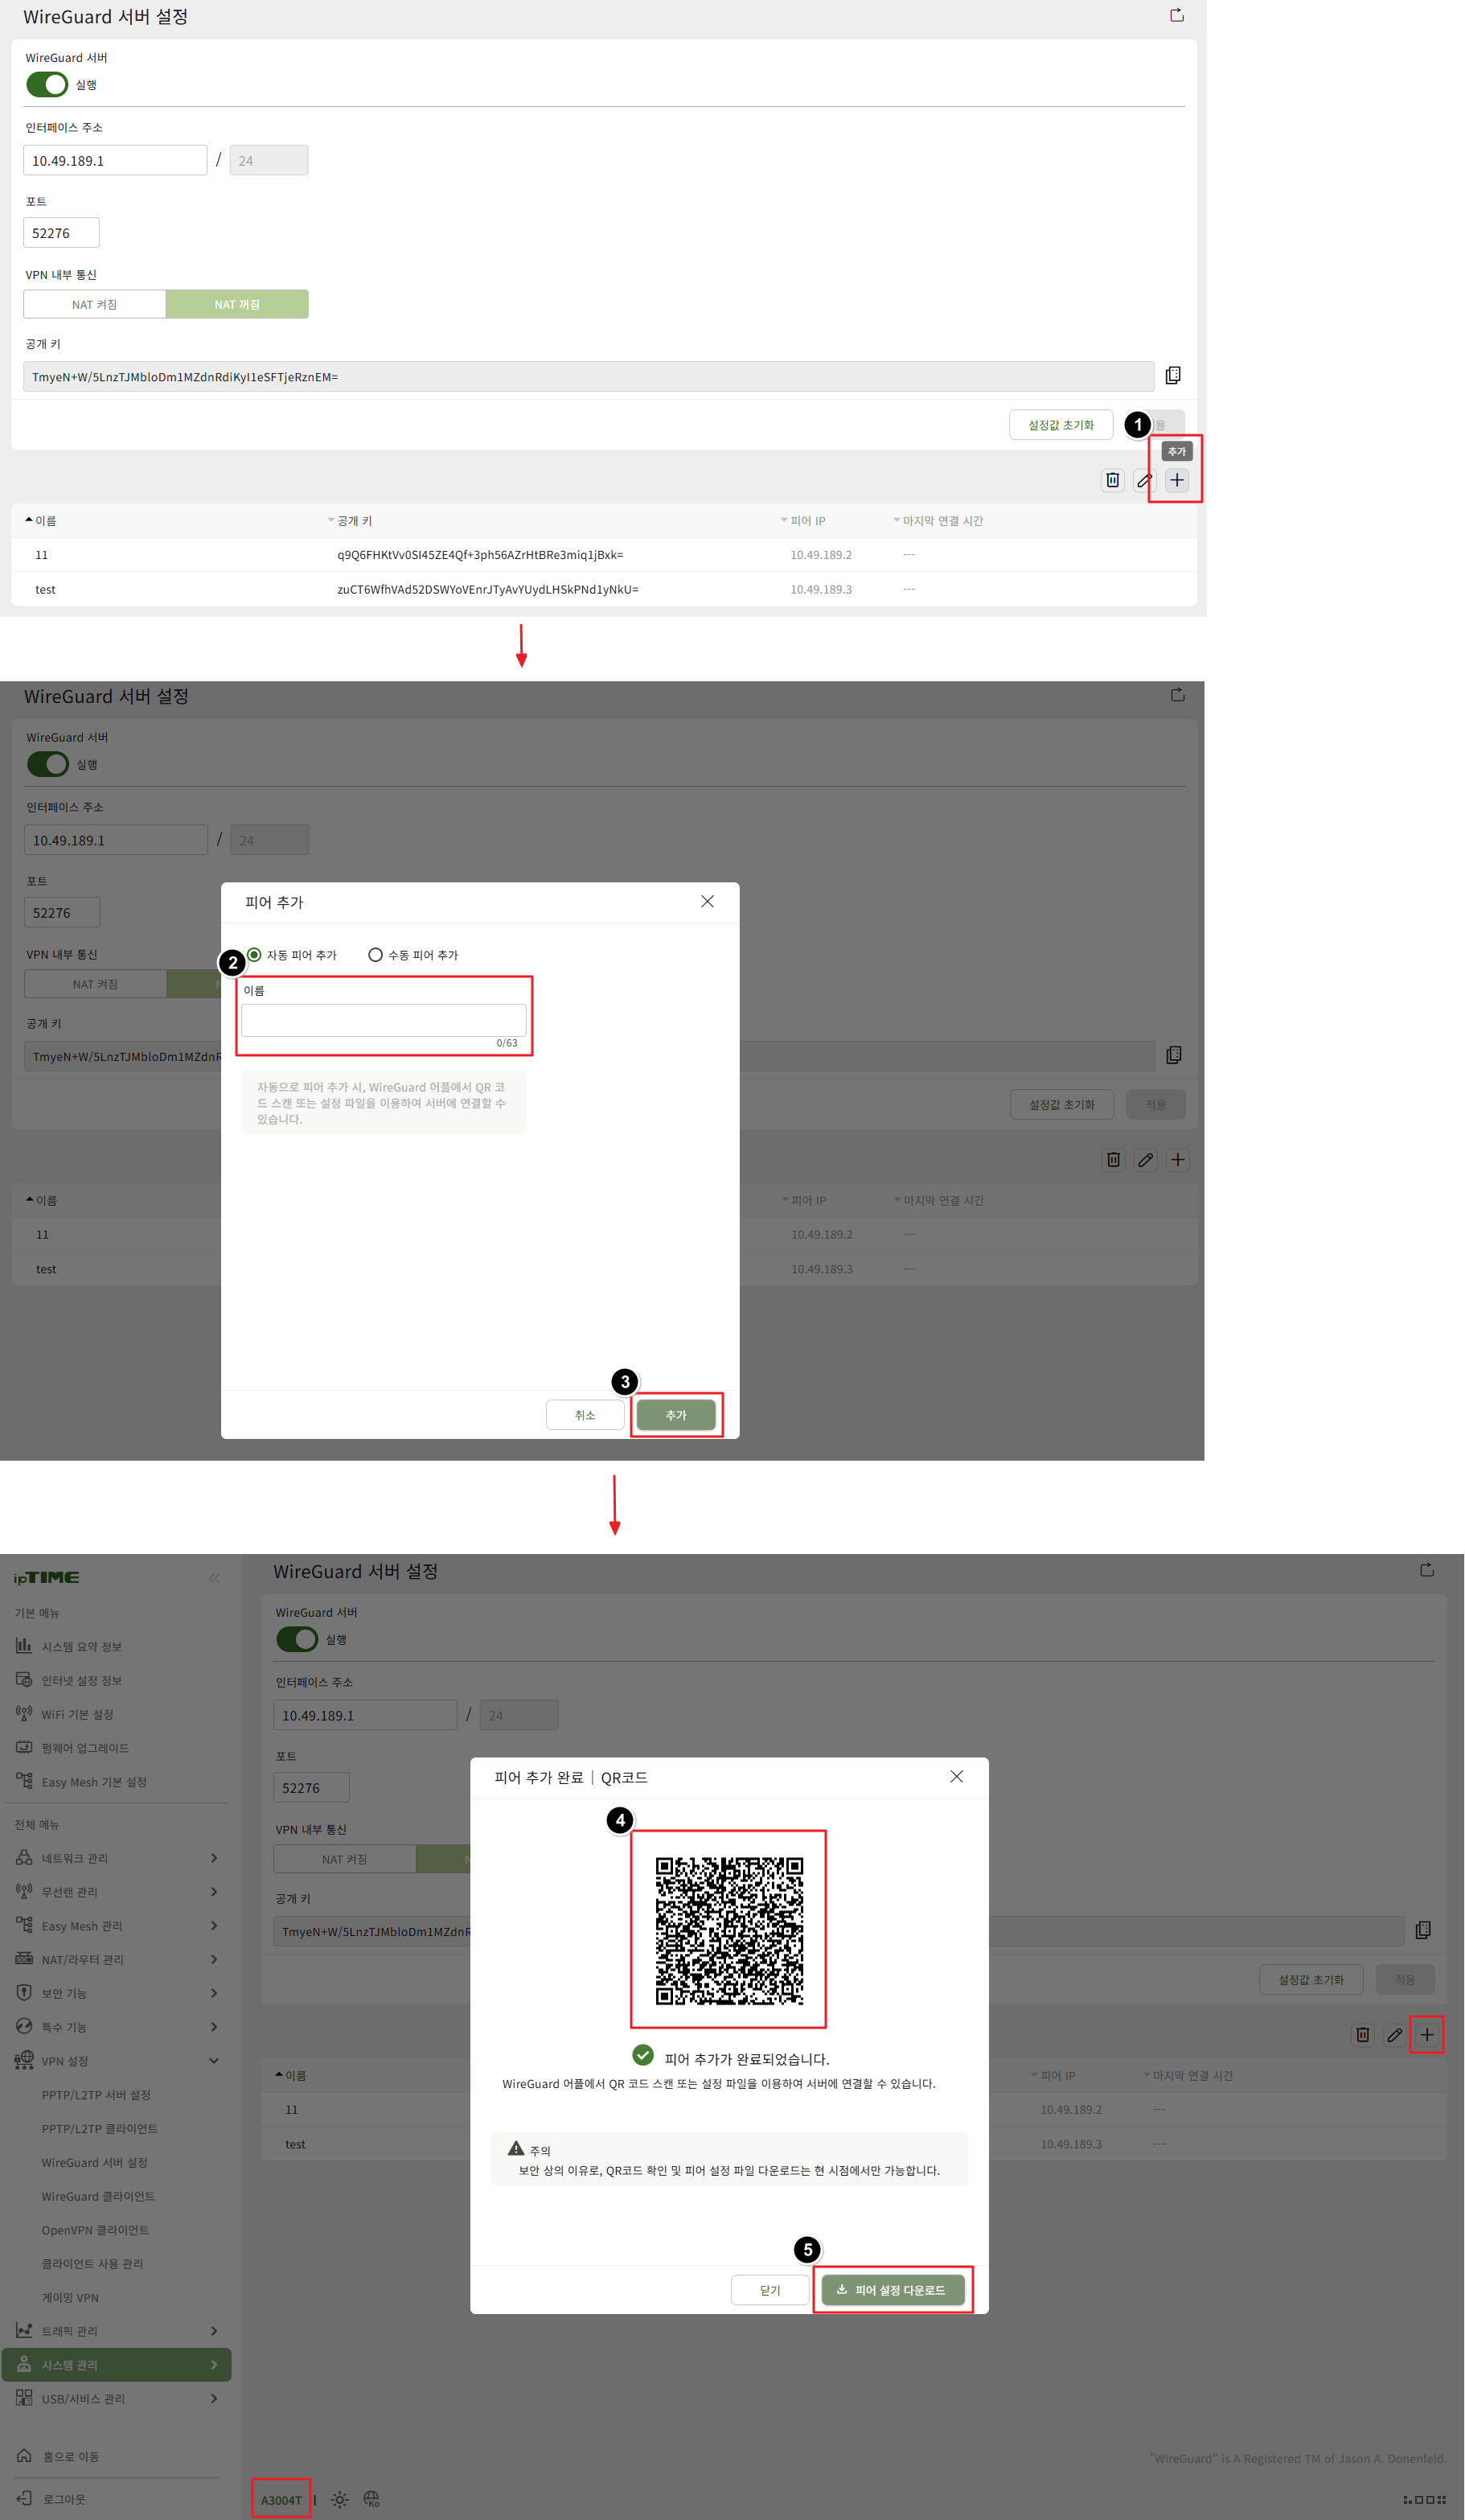Click the 홈으로 이동 home icon
The image size is (1465, 2520).
point(24,2455)
